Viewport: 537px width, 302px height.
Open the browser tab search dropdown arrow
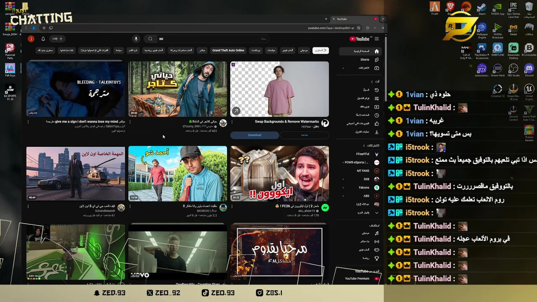(x=383, y=19)
